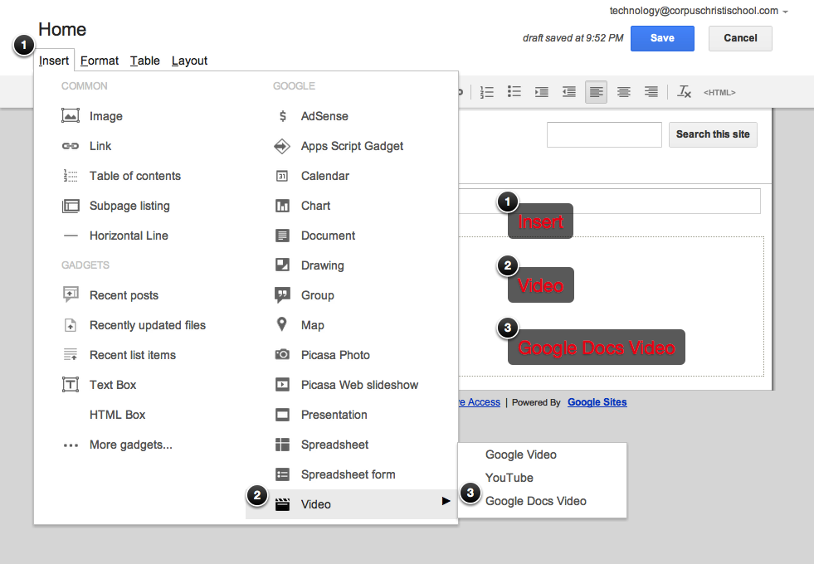Click the Cancel button

[x=740, y=38]
